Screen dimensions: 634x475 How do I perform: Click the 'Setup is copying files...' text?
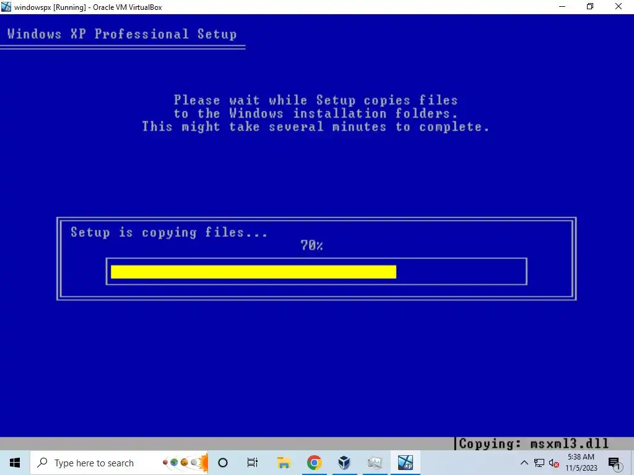point(168,233)
